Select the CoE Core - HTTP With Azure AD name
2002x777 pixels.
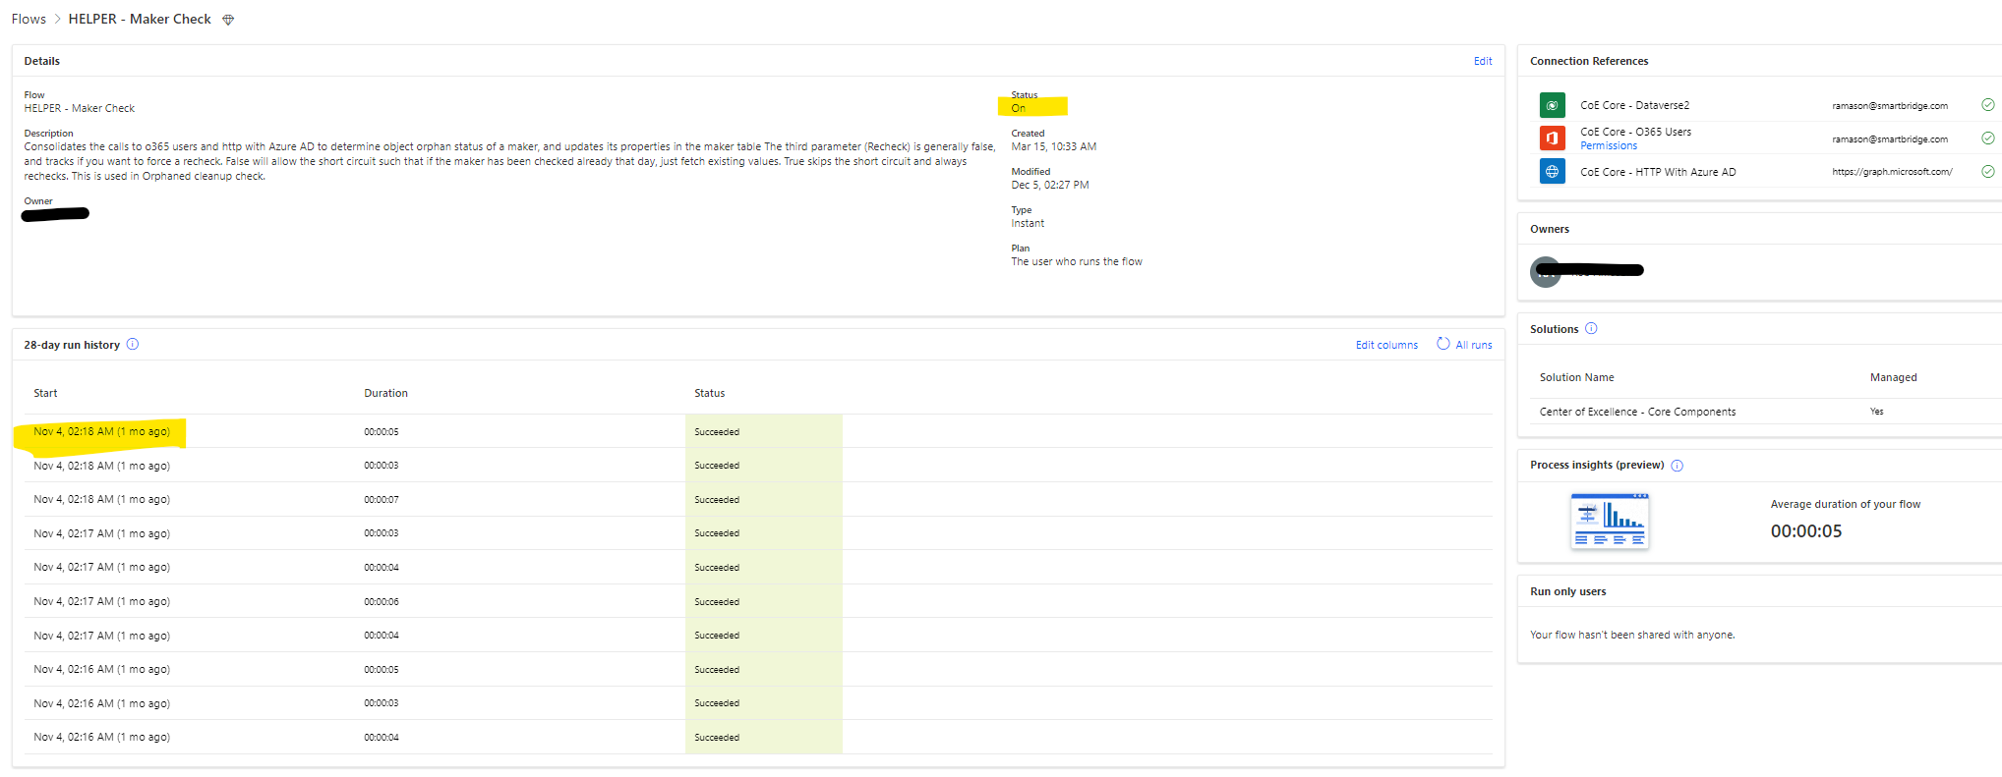click(1658, 172)
